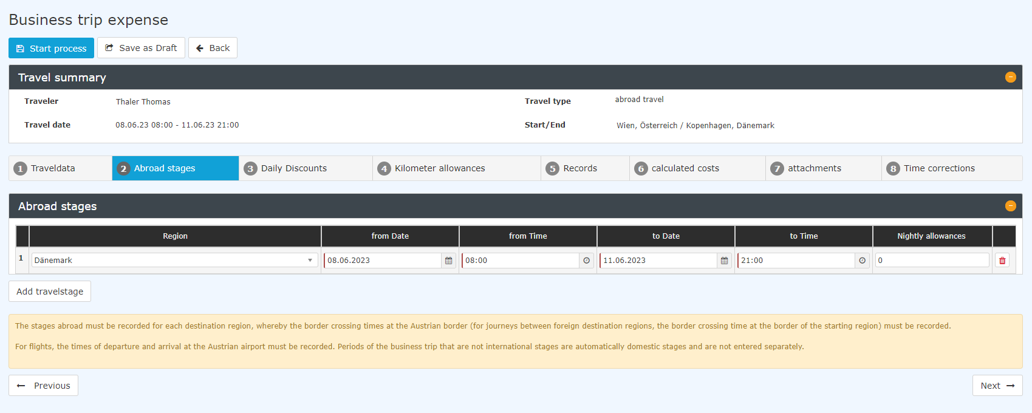
Task: Open the Records tab
Action: click(585, 168)
